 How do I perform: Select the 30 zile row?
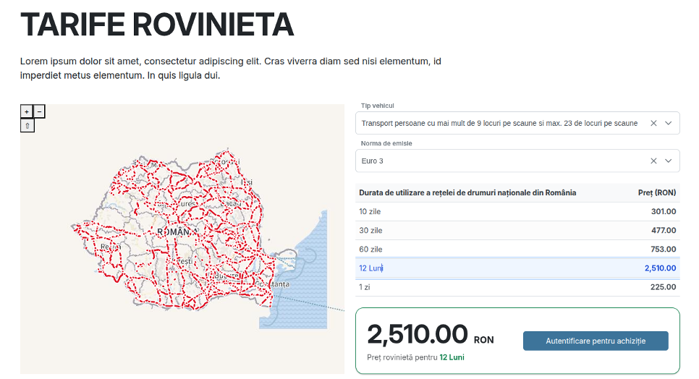point(517,230)
